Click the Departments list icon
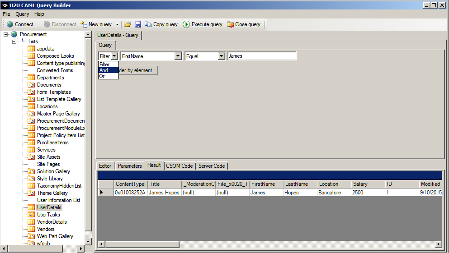This screenshot has height=253, width=449. pyautogui.click(x=31, y=78)
